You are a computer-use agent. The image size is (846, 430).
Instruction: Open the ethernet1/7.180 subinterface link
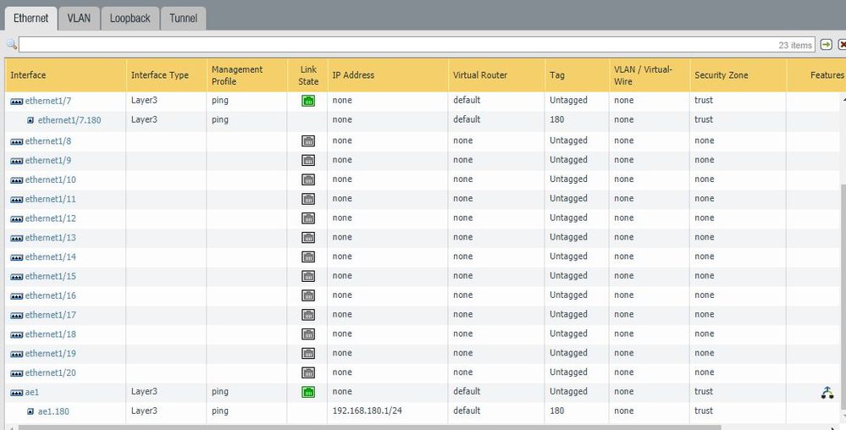(x=69, y=120)
